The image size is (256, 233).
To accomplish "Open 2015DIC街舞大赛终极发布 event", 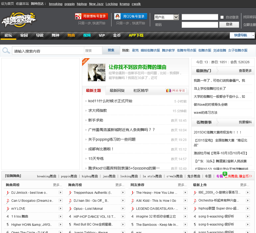I will [218, 132].
